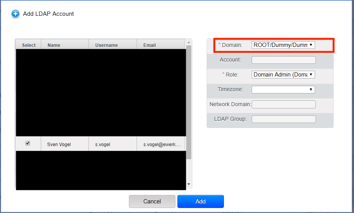Image resolution: width=354 pixels, height=213 pixels.
Task: Click the Select column header
Action: pyautogui.click(x=29, y=45)
